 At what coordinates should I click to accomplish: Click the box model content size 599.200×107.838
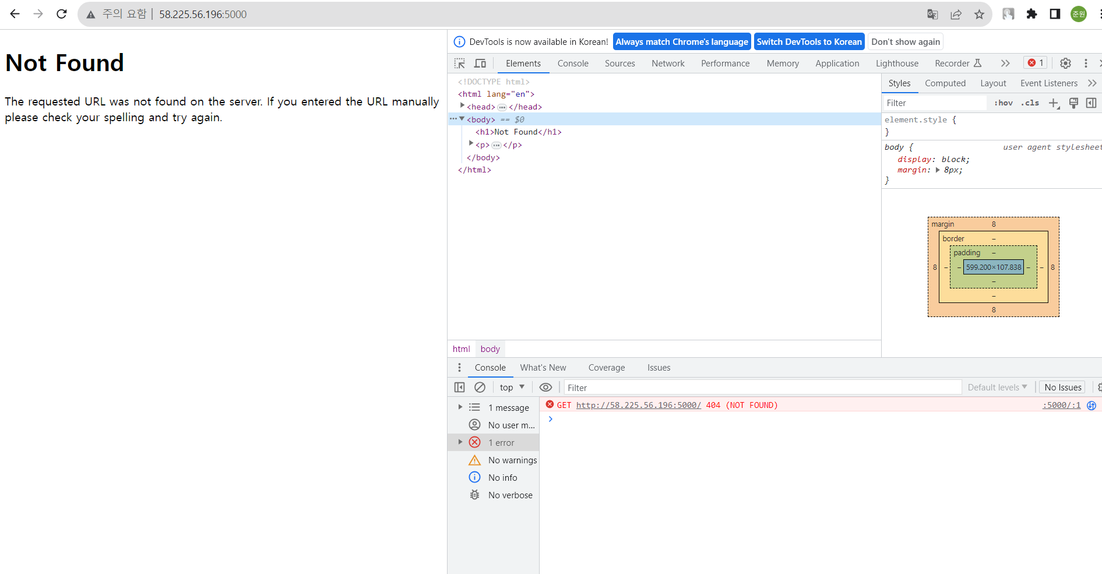pos(994,267)
